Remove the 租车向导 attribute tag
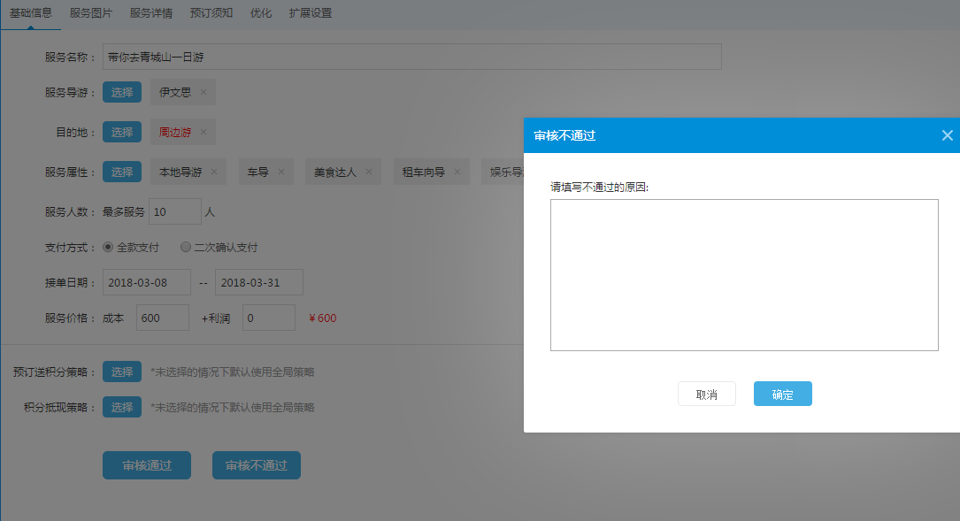The width and height of the screenshot is (960, 521). pos(457,172)
